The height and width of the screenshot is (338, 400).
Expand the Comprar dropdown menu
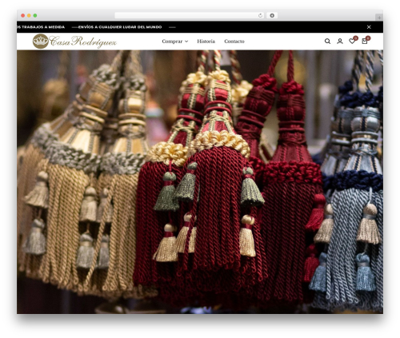175,42
